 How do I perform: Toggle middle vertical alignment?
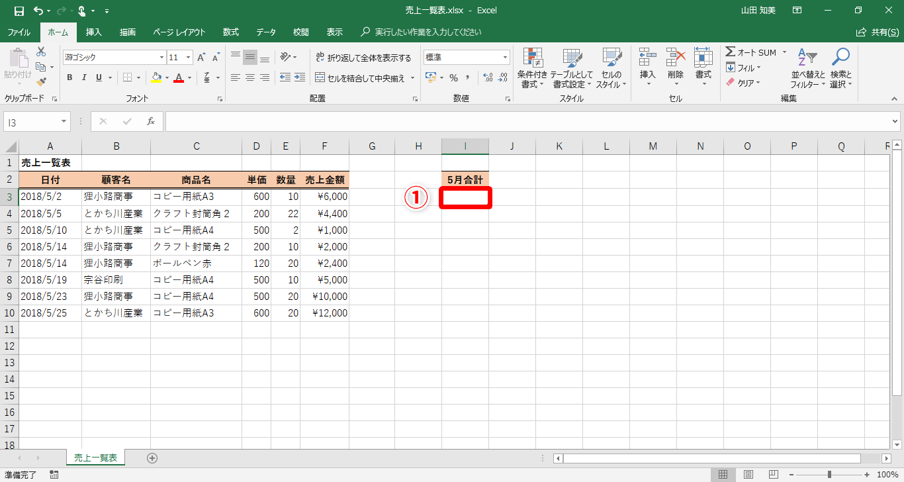(250, 58)
